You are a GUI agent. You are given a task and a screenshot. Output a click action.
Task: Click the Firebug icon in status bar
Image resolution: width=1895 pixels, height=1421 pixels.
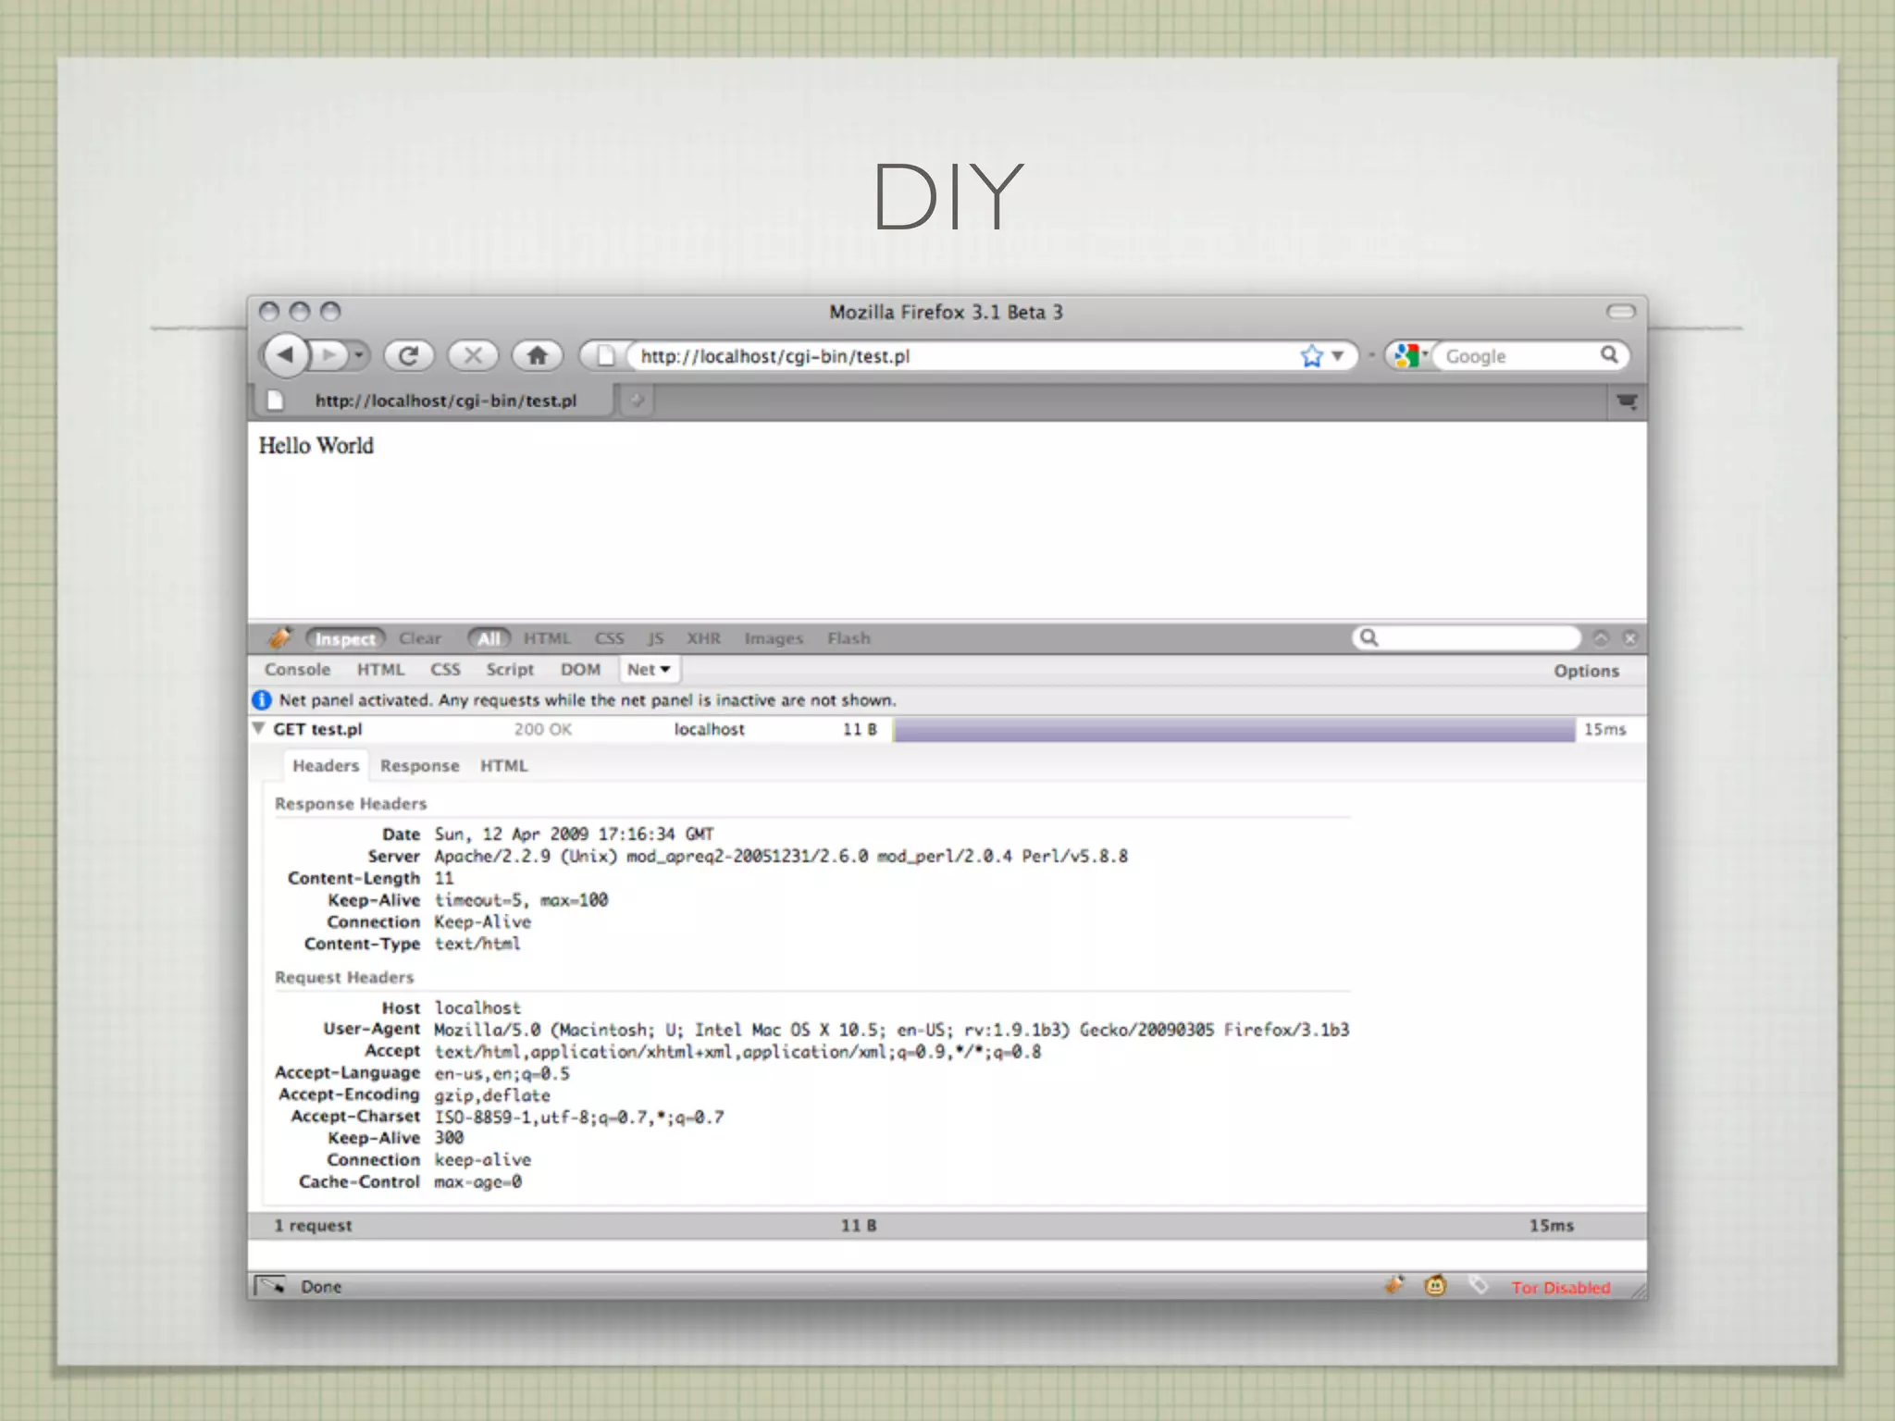1393,1285
